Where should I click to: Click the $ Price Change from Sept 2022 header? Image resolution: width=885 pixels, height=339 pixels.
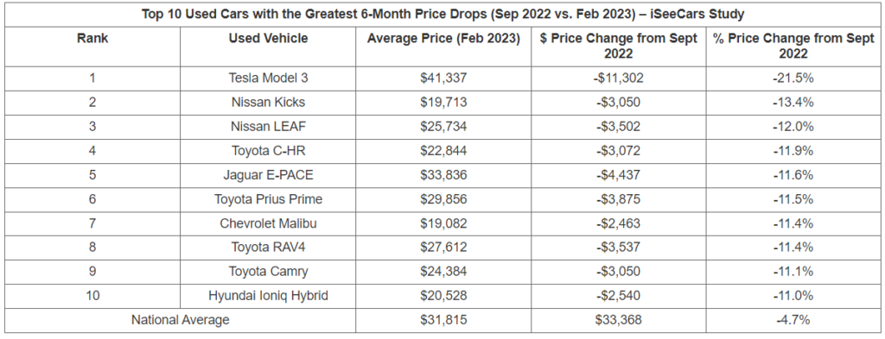pos(618,46)
